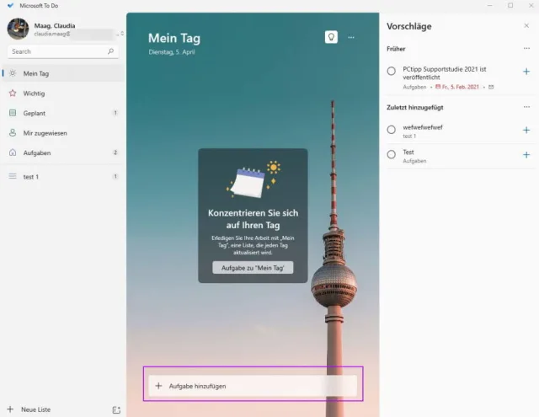The image size is (539, 417).
Task: Go to Mir zugewiesen list
Action: [45, 133]
